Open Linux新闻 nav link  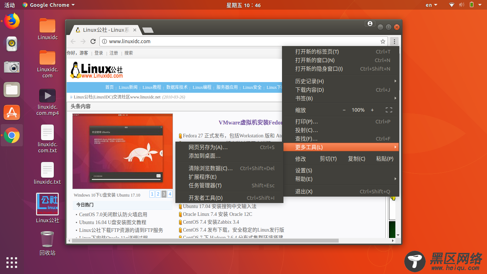pyautogui.click(x=128, y=87)
